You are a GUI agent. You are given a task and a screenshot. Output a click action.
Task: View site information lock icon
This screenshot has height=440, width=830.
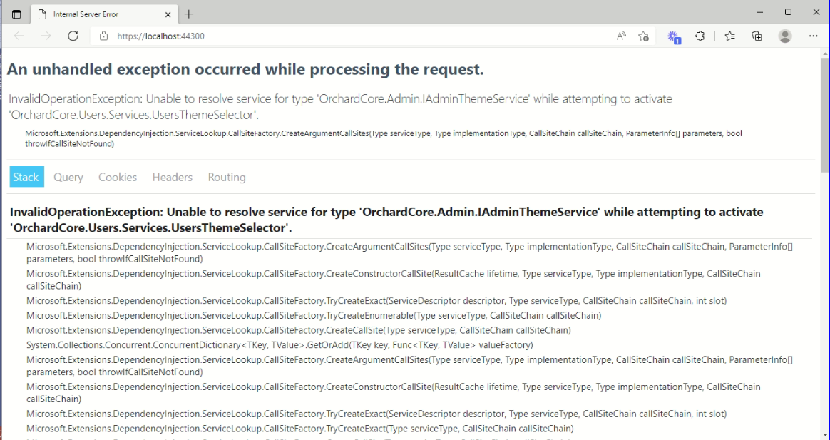point(104,36)
